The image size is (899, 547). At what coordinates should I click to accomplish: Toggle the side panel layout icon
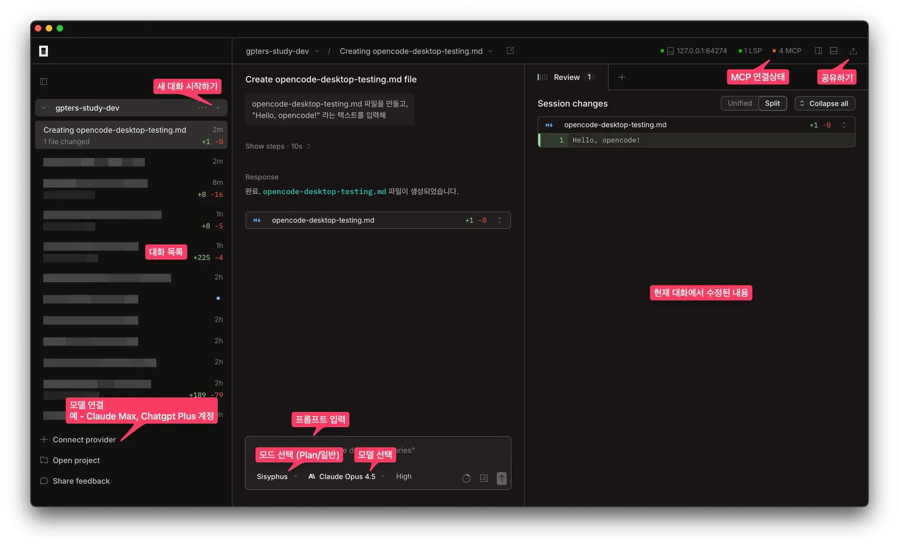pos(818,51)
